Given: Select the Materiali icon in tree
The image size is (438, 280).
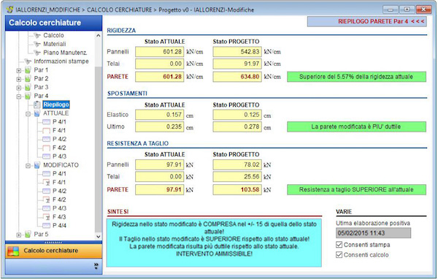Looking at the screenshot, I should pos(37,44).
